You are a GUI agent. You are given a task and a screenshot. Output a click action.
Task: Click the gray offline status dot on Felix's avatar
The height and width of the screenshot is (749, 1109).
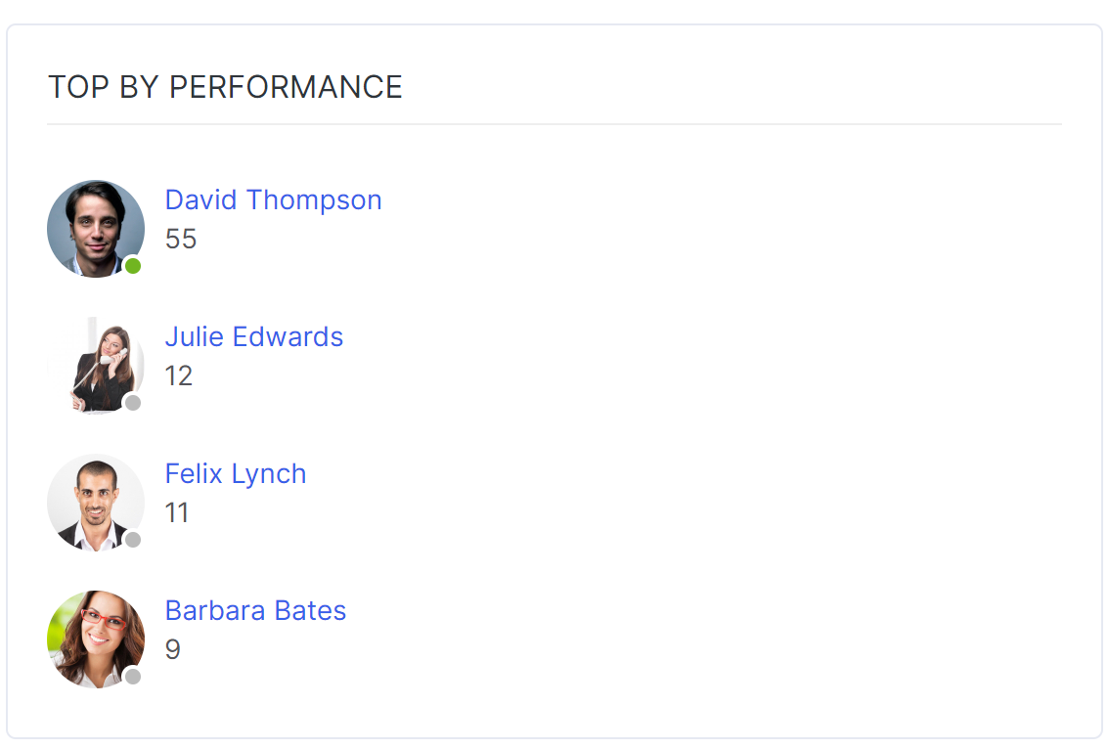coord(133,540)
